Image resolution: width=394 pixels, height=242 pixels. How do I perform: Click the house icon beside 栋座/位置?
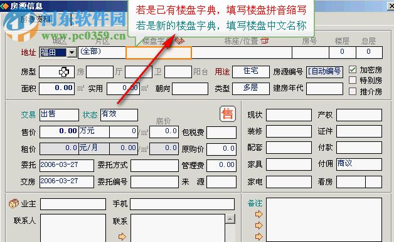coord(265,40)
